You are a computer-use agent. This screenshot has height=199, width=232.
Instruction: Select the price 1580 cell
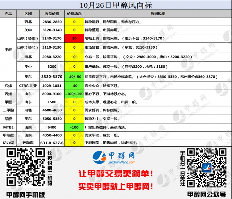[52, 102]
